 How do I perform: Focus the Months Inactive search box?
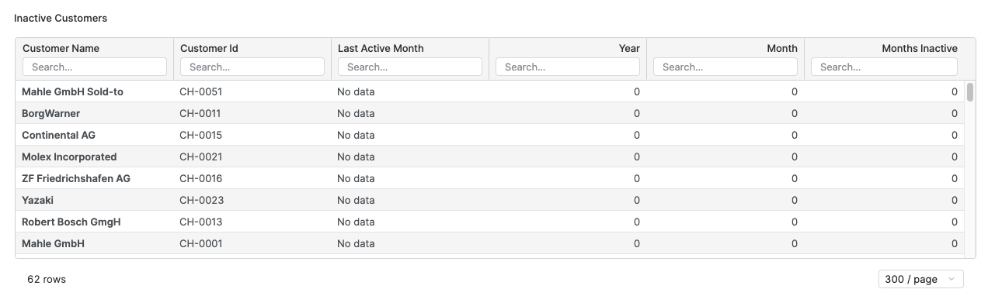pos(884,67)
